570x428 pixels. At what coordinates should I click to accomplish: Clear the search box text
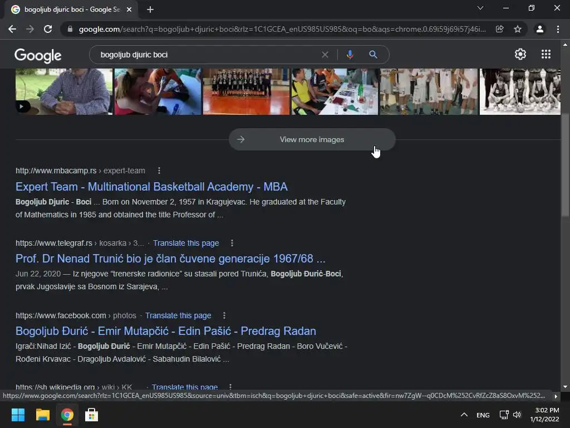(325, 55)
